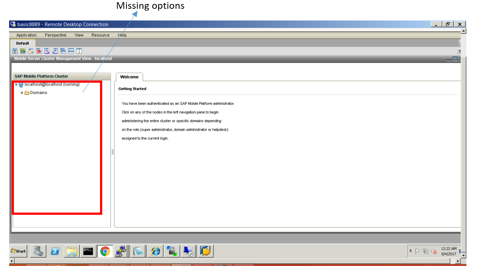Open the Remote Desktop taskbar icon
This screenshot has height=266, width=477.
[189, 251]
